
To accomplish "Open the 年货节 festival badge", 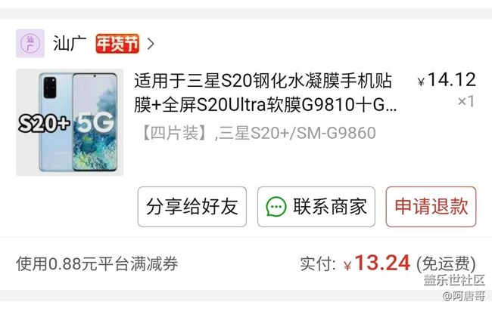I will (x=117, y=44).
